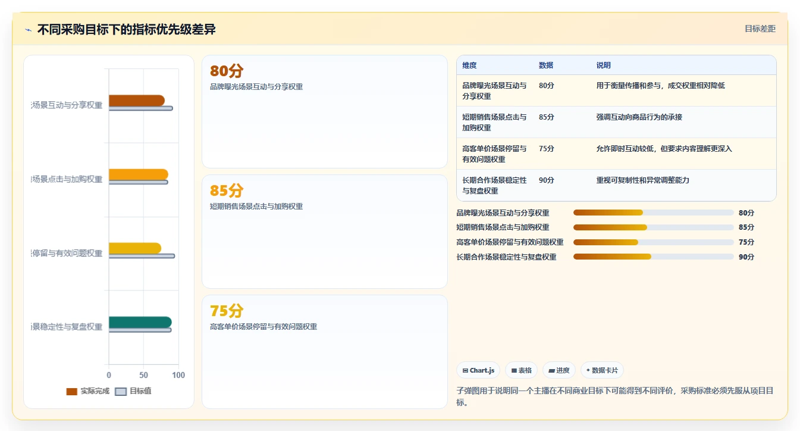Click table cell 长期合作场景稳定性与复盘权重
800x431 pixels.
pyautogui.click(x=494, y=185)
